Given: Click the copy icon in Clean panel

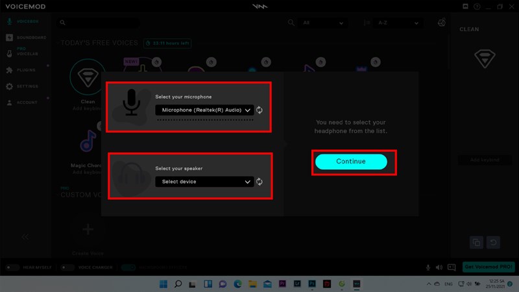Looking at the screenshot, I should (476, 242).
